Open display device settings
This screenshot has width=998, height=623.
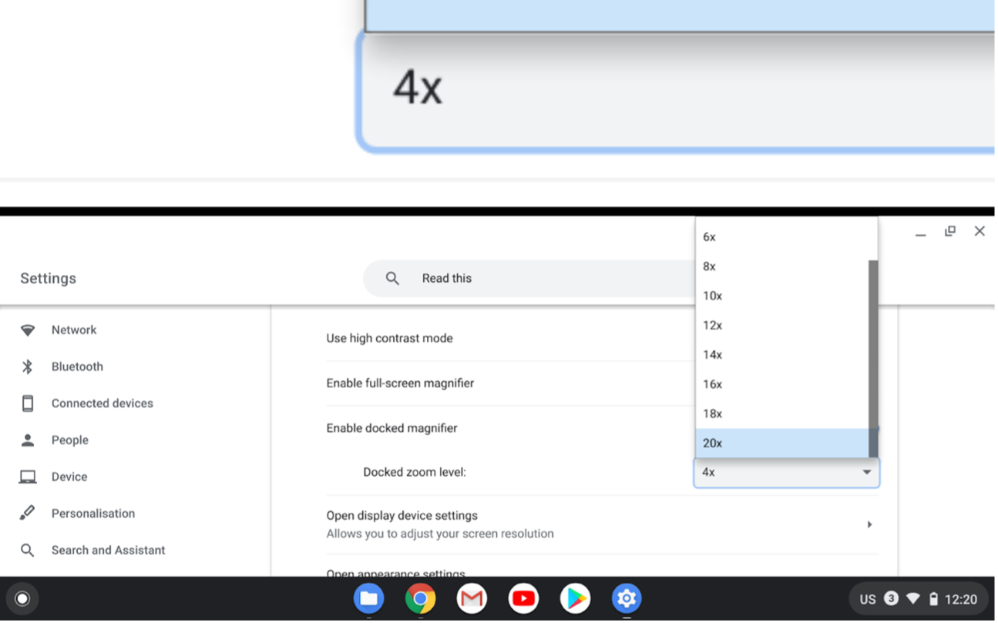pos(402,515)
